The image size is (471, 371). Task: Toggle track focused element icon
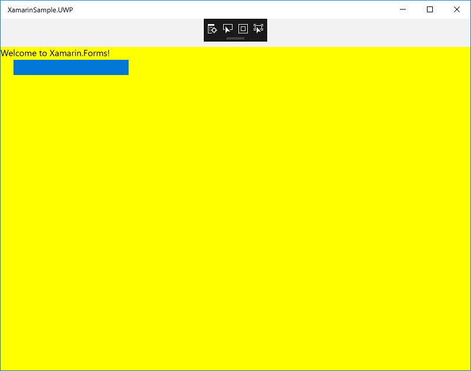coord(258,29)
